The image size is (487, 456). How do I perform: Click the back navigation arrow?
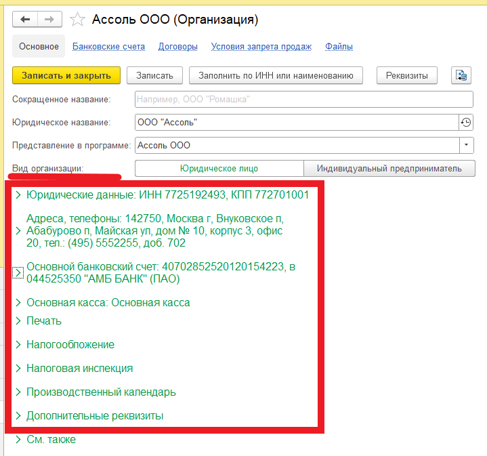click(25, 19)
